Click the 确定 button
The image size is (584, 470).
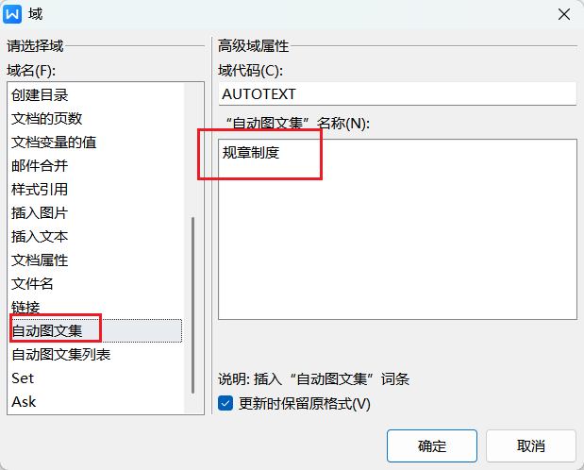click(432, 445)
